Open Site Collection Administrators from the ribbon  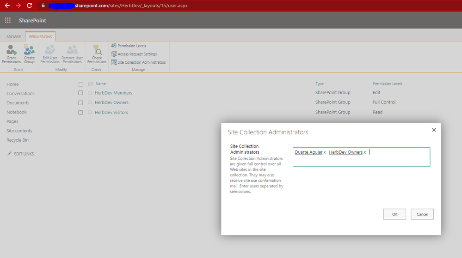(138, 62)
